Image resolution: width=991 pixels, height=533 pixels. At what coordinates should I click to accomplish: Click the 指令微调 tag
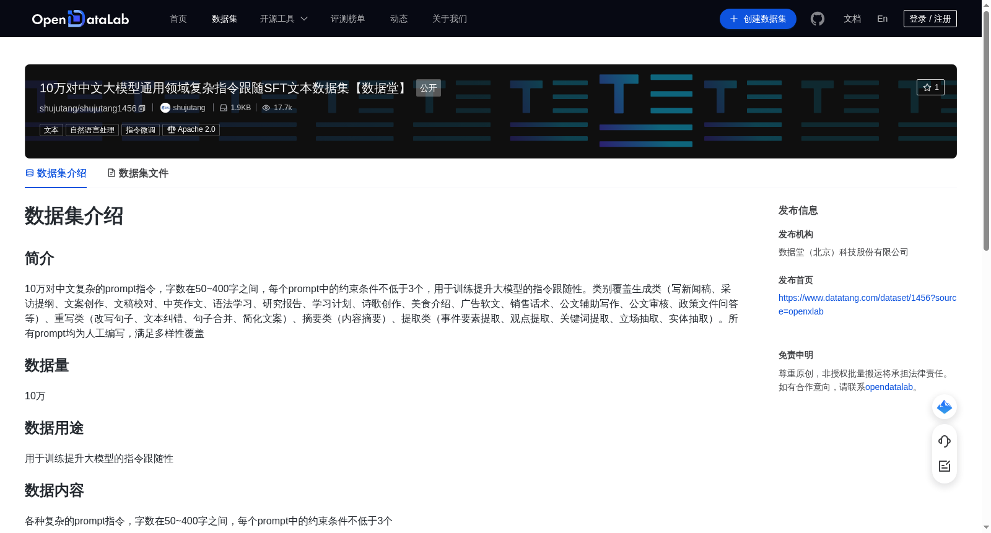pyautogui.click(x=141, y=130)
